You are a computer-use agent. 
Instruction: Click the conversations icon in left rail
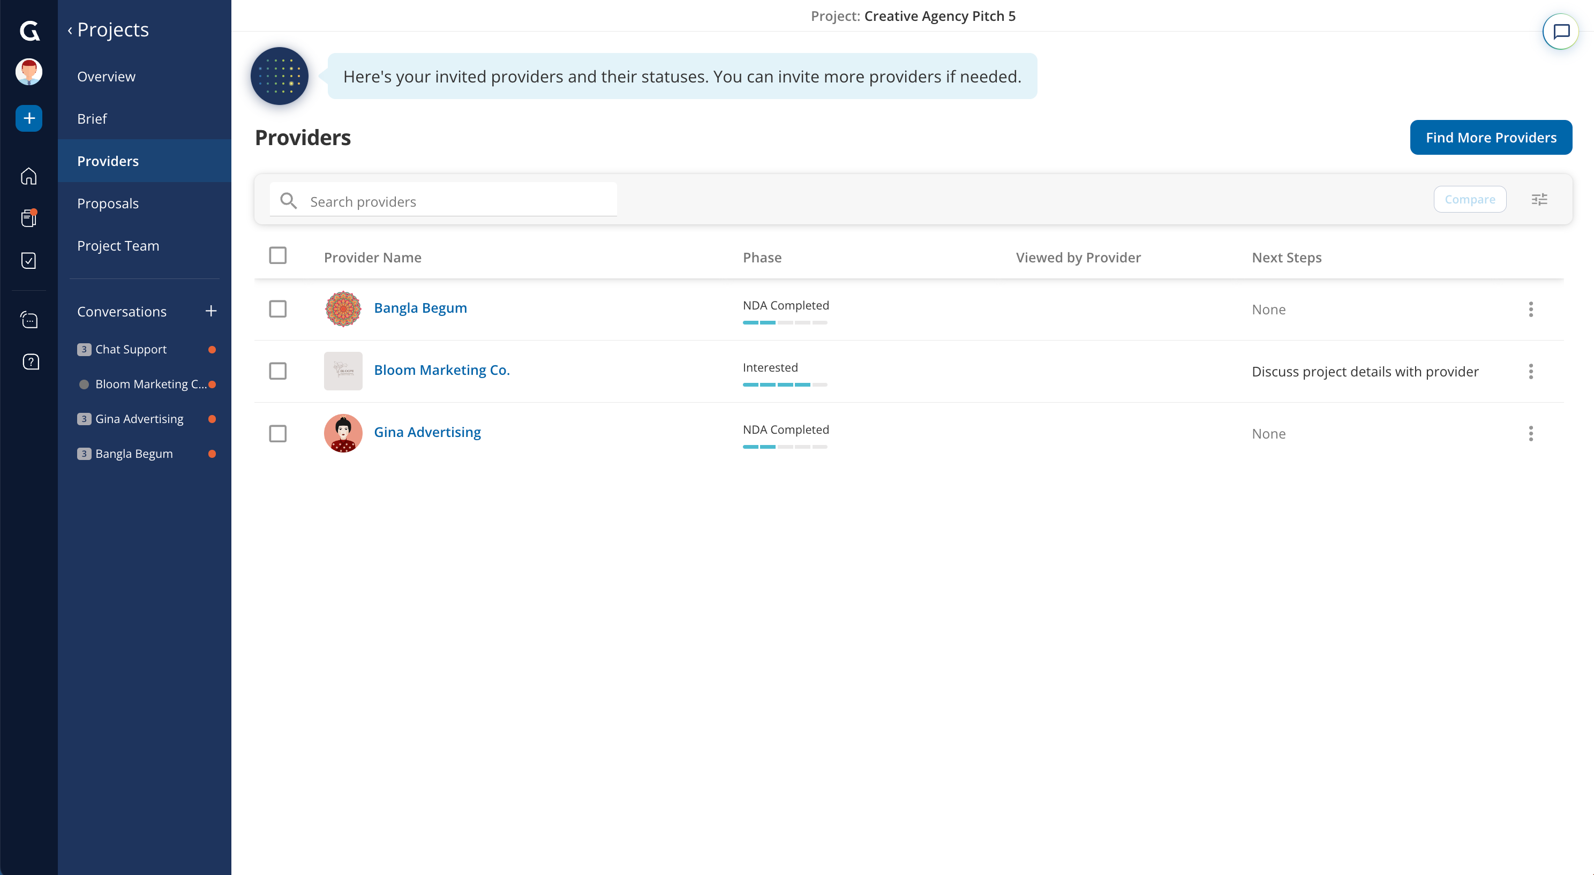(29, 320)
